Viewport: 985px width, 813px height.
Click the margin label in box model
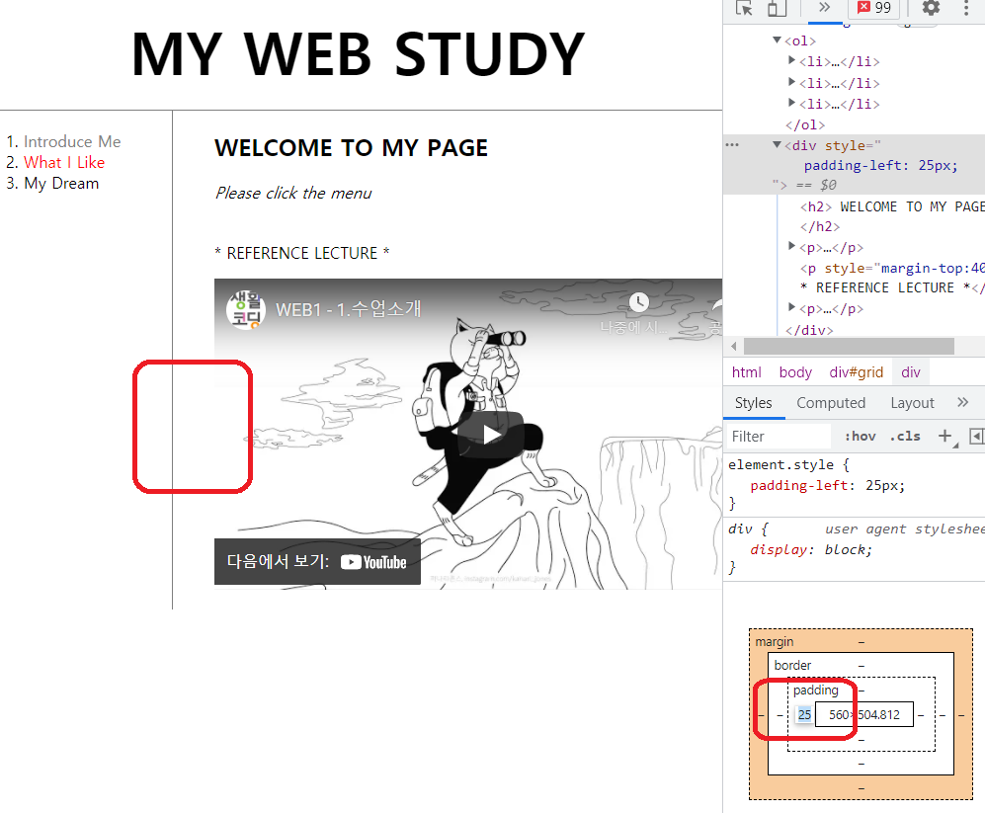point(774,641)
